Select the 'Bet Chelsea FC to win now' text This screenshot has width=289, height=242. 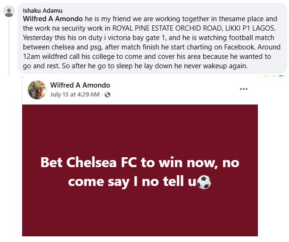point(140,163)
